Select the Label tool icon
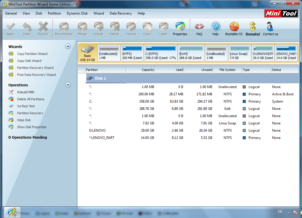The image size is (302, 218). tap(163, 27)
